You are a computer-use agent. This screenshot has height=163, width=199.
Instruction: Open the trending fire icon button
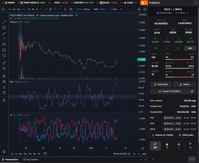pyautogui.click(x=144, y=3)
